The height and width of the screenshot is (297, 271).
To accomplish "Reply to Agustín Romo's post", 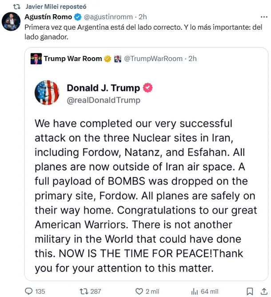I will pos(29,291).
